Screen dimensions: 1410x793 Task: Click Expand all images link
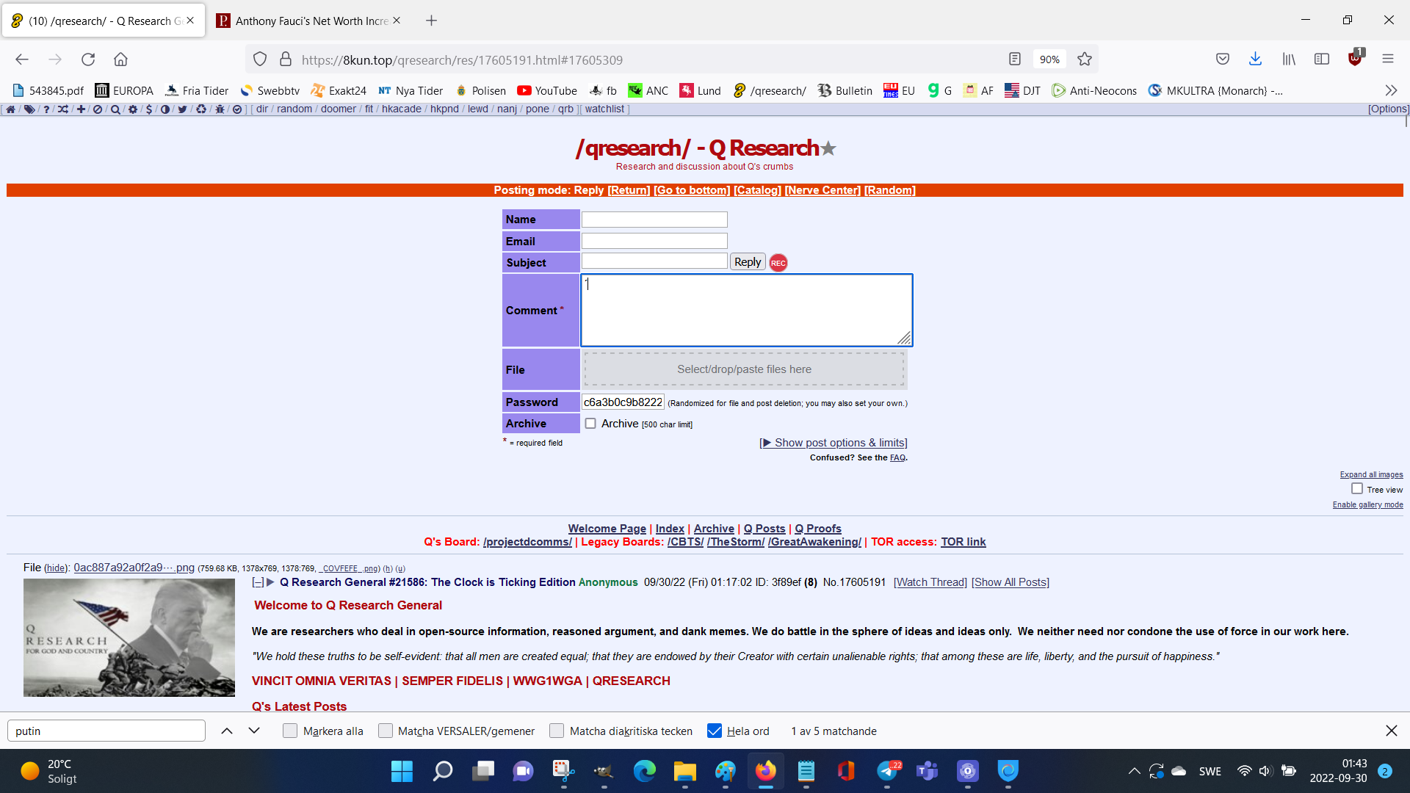coord(1371,474)
